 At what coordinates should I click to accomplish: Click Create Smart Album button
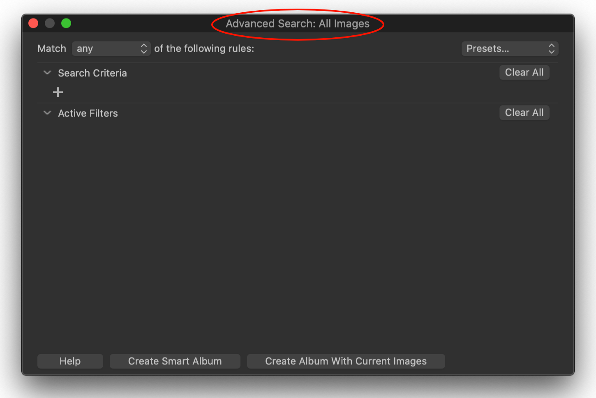(175, 361)
